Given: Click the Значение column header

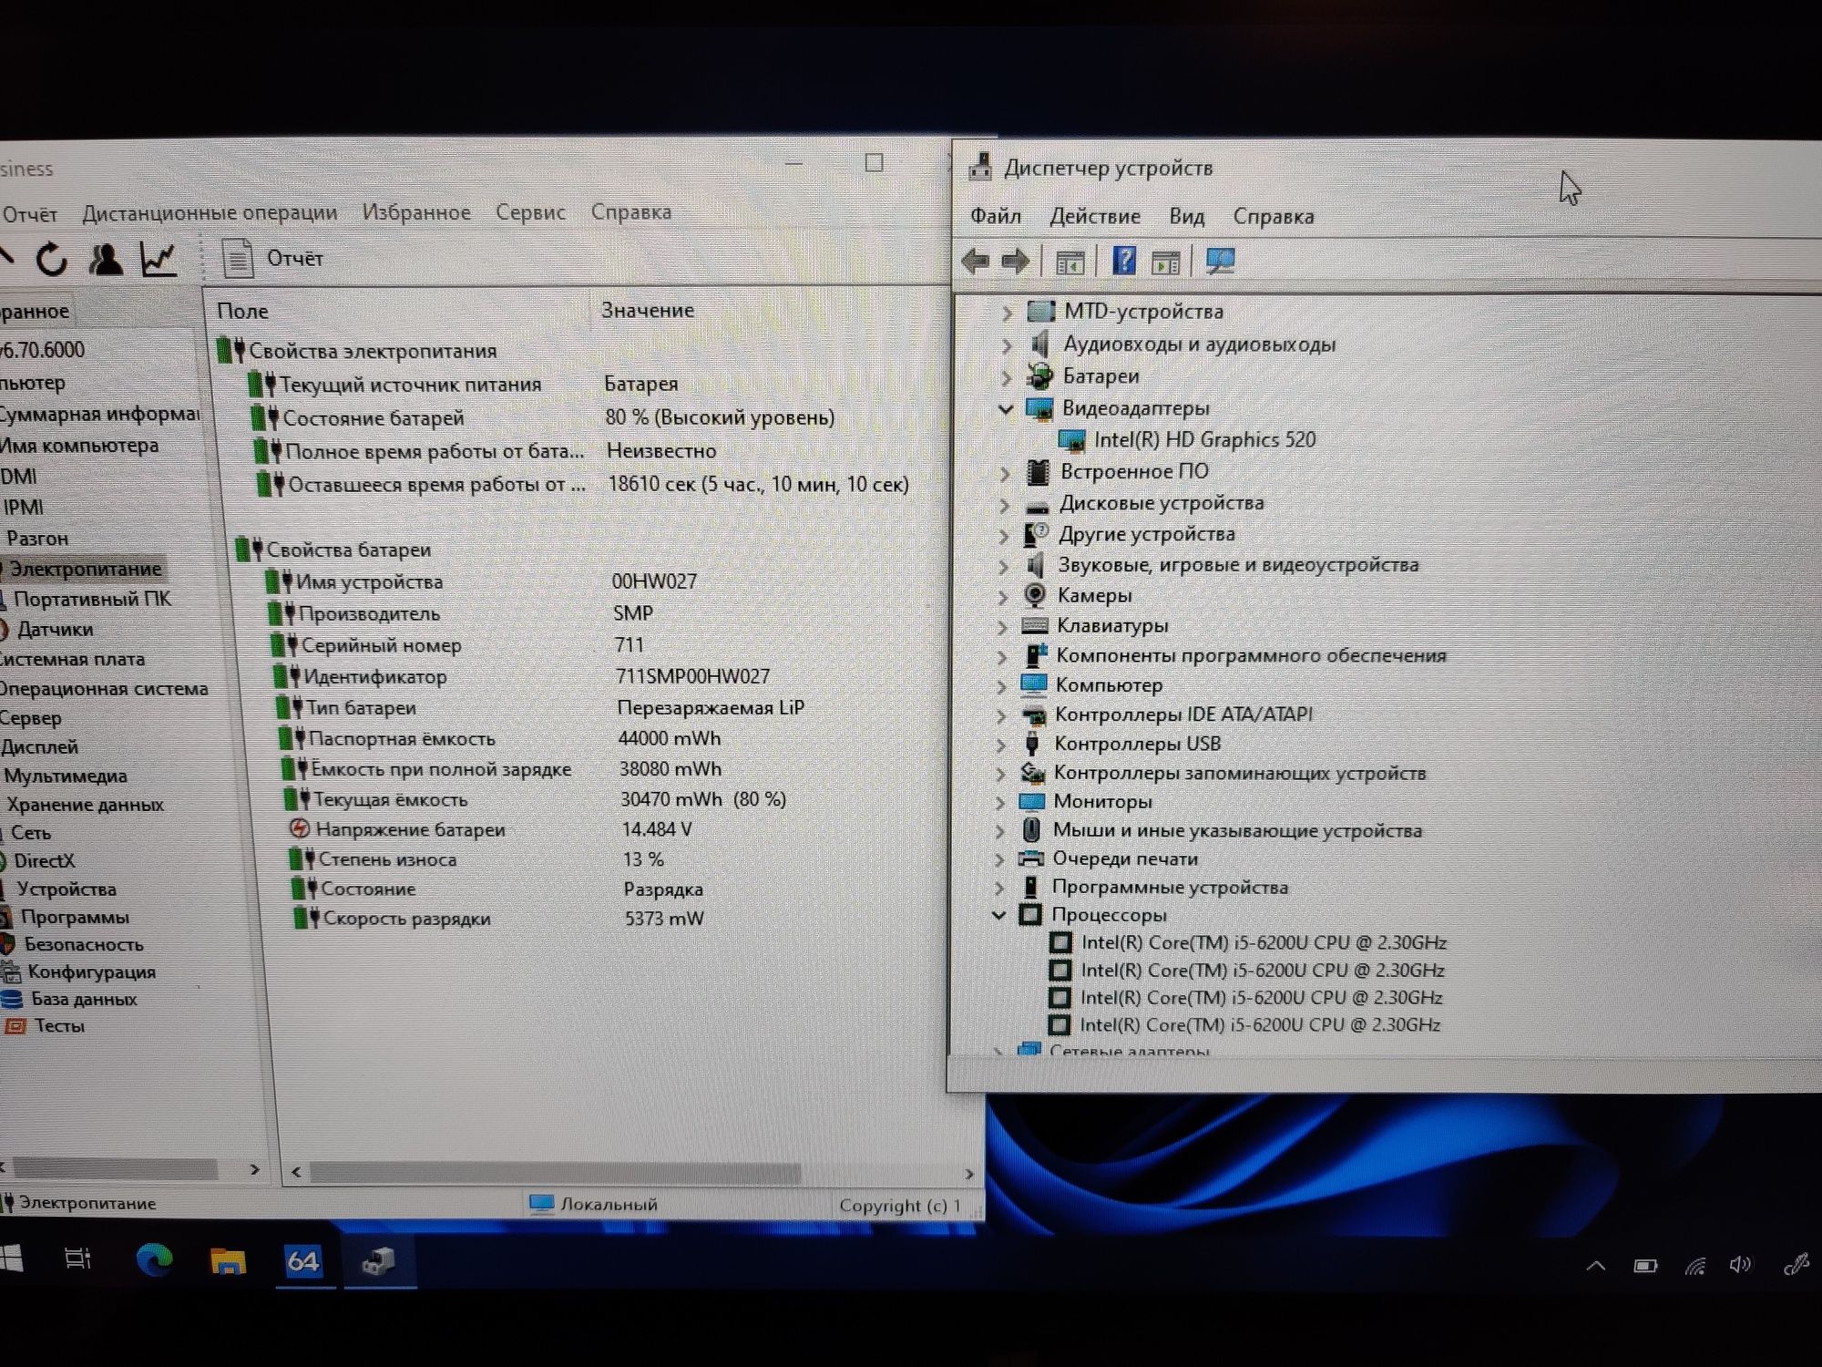Looking at the screenshot, I should tap(647, 310).
